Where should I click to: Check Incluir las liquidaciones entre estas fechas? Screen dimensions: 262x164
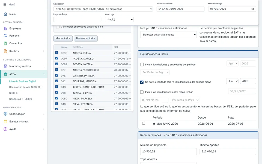pos(142,92)
